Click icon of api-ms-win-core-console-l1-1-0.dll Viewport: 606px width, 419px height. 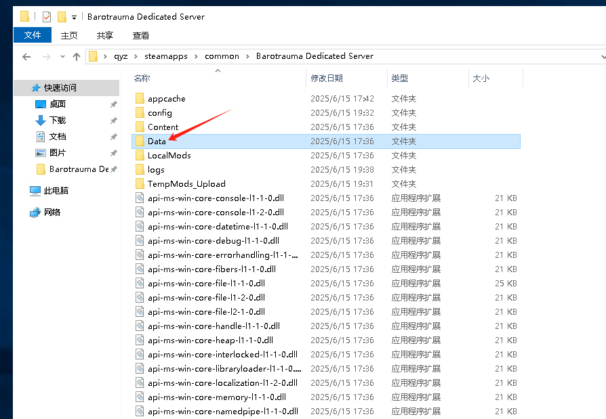[x=140, y=198]
